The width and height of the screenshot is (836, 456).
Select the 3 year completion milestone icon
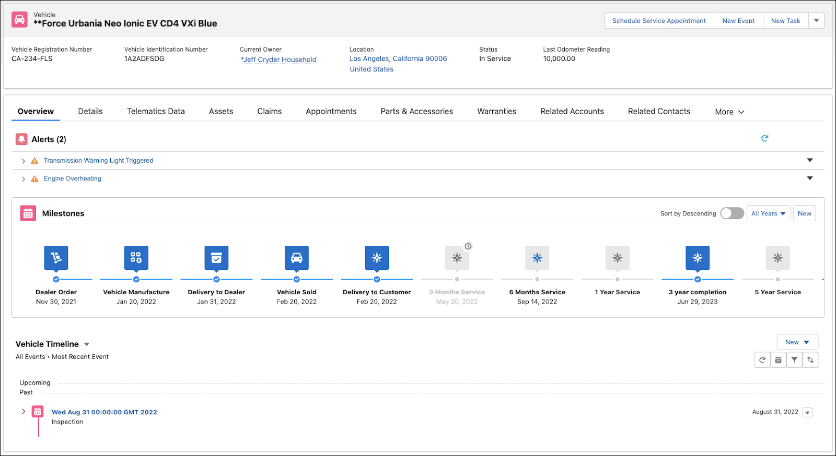click(x=698, y=258)
